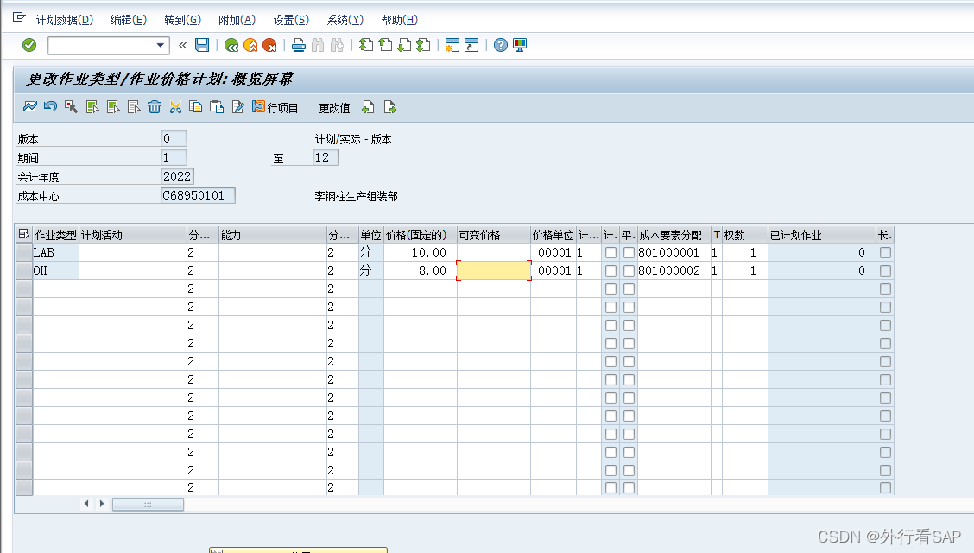Click the 更改值 button
The image size is (974, 553).
click(x=334, y=108)
